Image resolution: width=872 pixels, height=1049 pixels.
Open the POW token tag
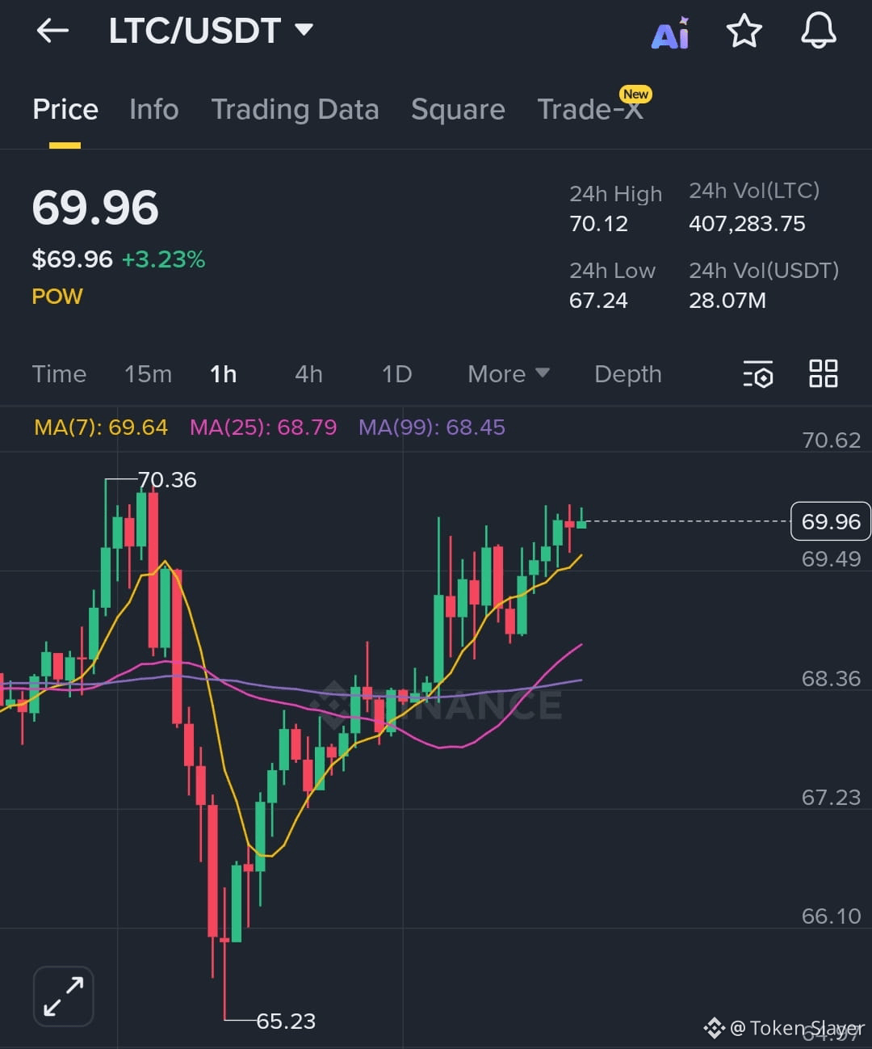[x=57, y=297]
